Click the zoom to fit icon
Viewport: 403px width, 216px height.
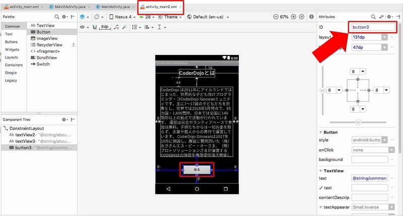[x=302, y=17]
